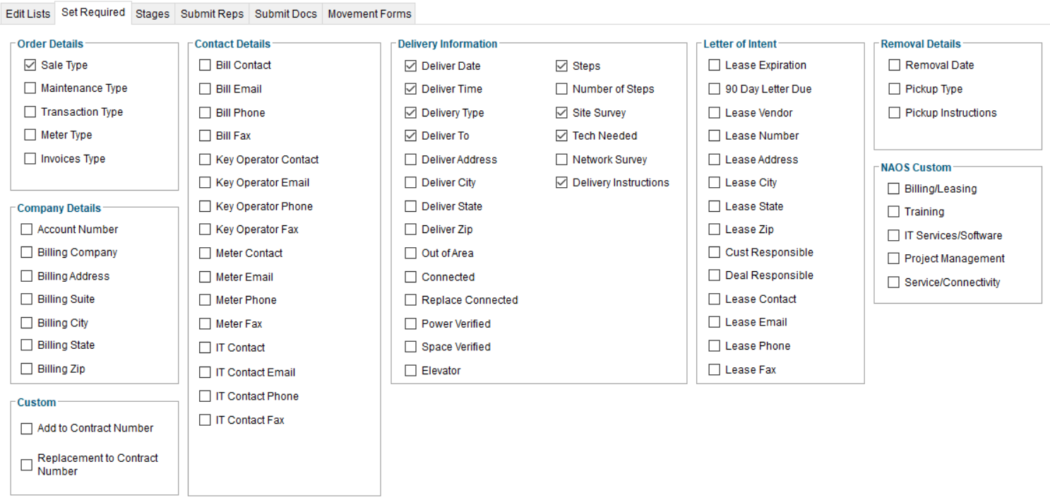Enable Add to Contract Number
Image resolution: width=1050 pixels, height=500 pixels.
click(27, 429)
